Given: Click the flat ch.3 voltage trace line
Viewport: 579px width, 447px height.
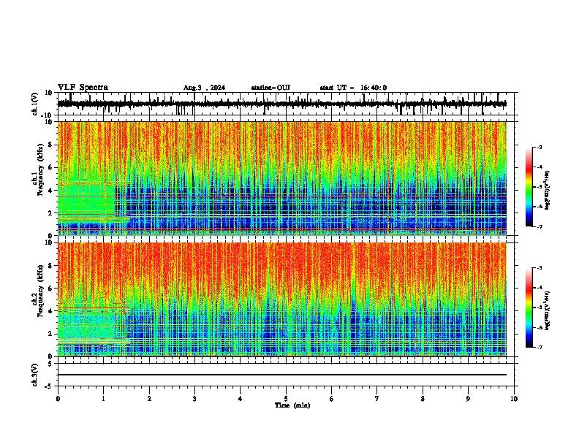Looking at the screenshot, I should coord(281,375).
